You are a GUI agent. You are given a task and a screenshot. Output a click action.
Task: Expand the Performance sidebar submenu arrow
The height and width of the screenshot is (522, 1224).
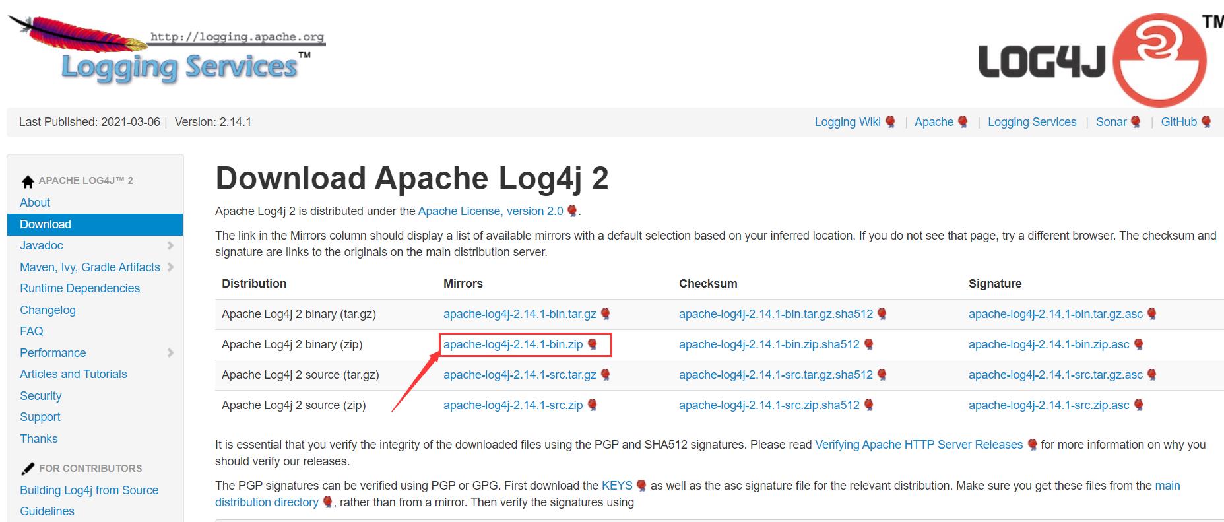click(x=170, y=353)
